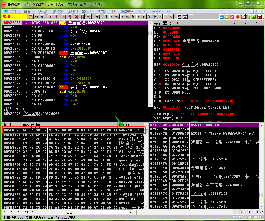
Task: Click the red question mark help icon
Action: pos(190,17)
